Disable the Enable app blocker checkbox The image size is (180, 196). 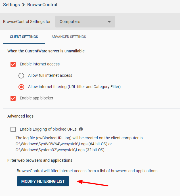[x=13, y=98]
